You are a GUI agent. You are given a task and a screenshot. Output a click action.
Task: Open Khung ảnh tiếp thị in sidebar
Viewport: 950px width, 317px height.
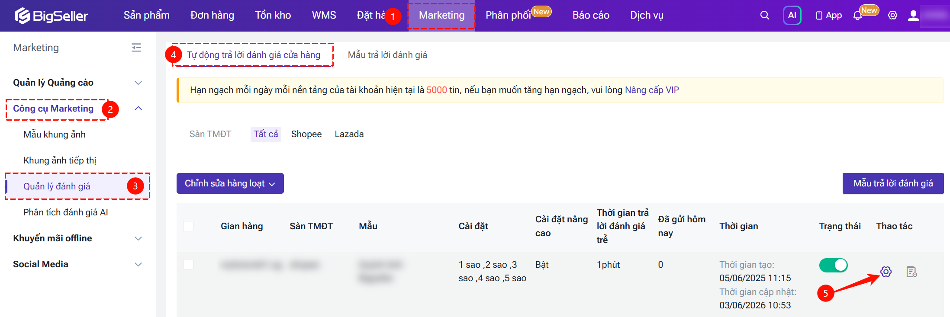point(60,160)
